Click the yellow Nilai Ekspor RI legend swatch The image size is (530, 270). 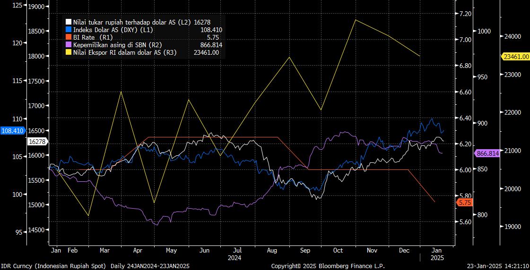[x=68, y=52]
